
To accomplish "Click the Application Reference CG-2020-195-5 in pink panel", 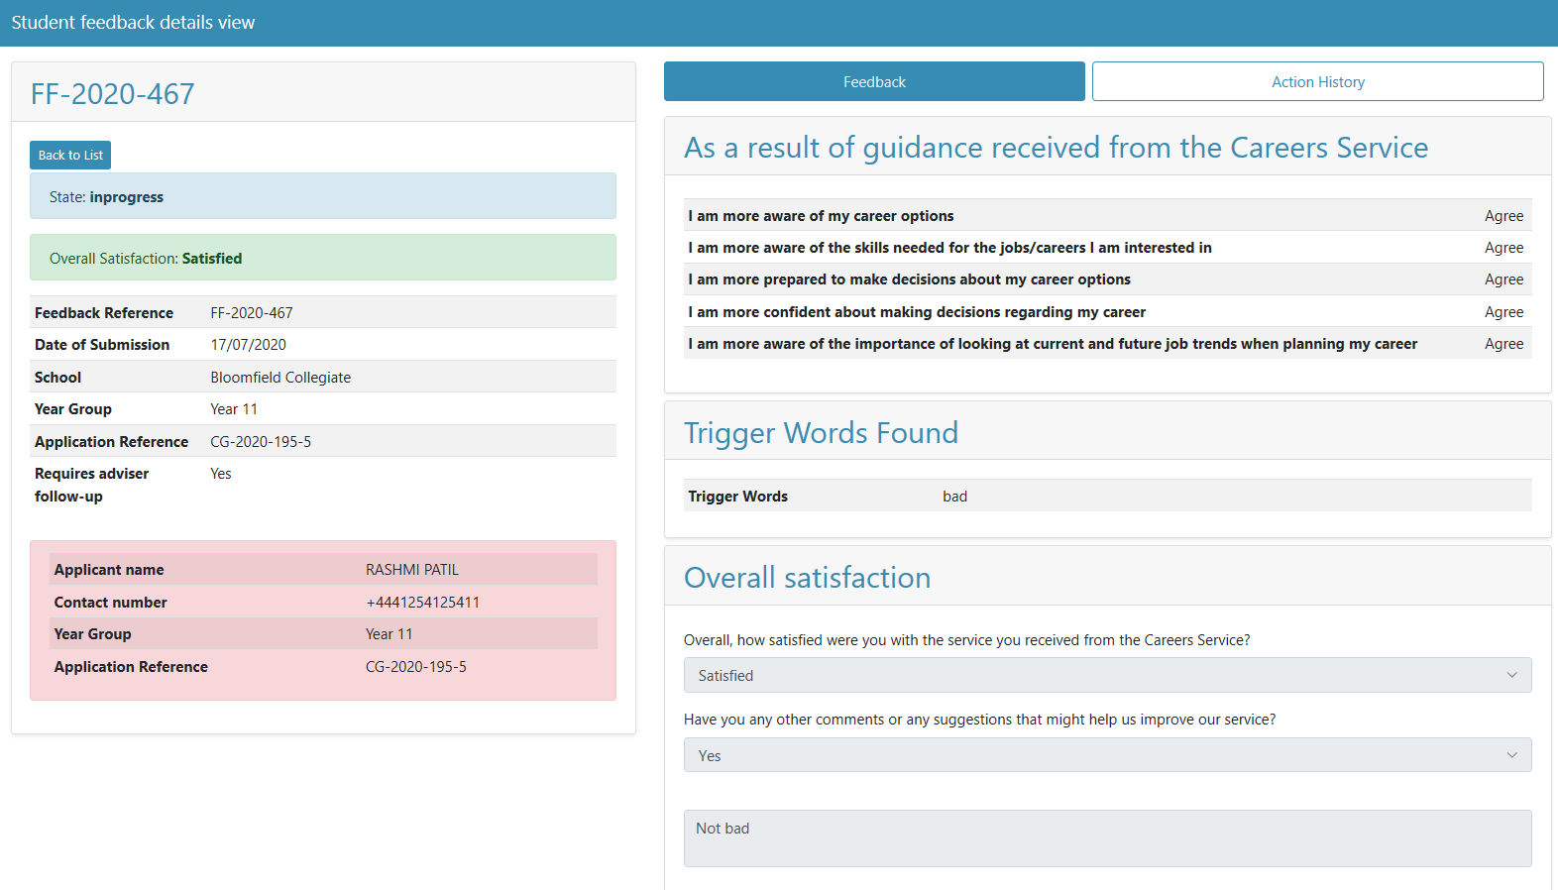I will pos(415,667).
